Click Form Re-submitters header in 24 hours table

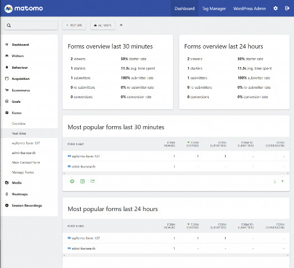(246, 226)
